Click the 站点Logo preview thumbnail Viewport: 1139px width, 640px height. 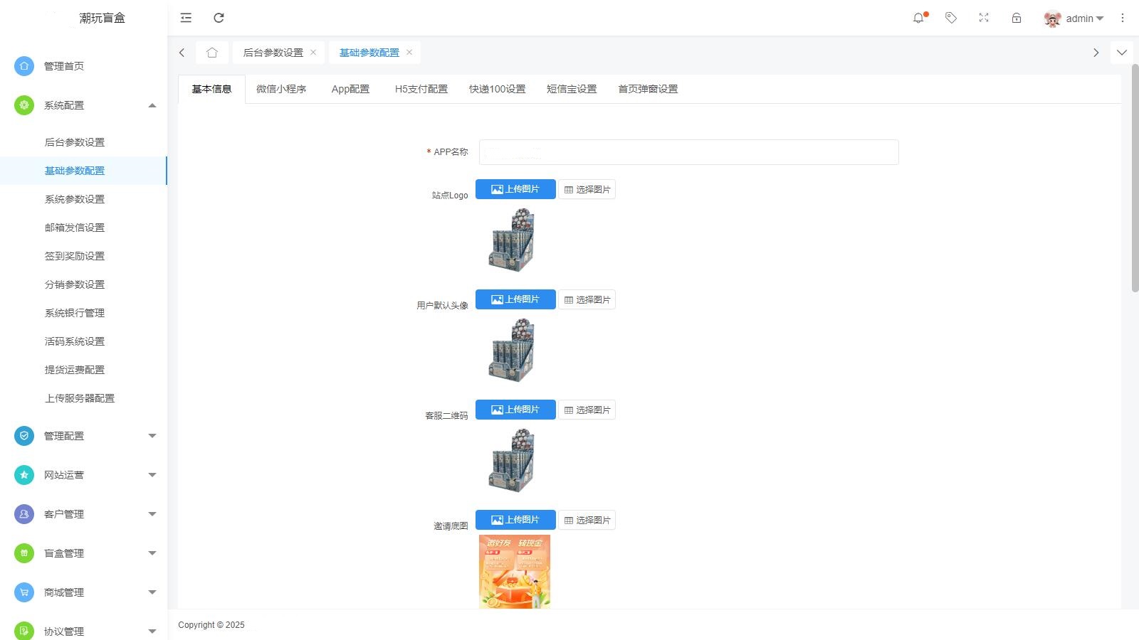[x=512, y=240]
